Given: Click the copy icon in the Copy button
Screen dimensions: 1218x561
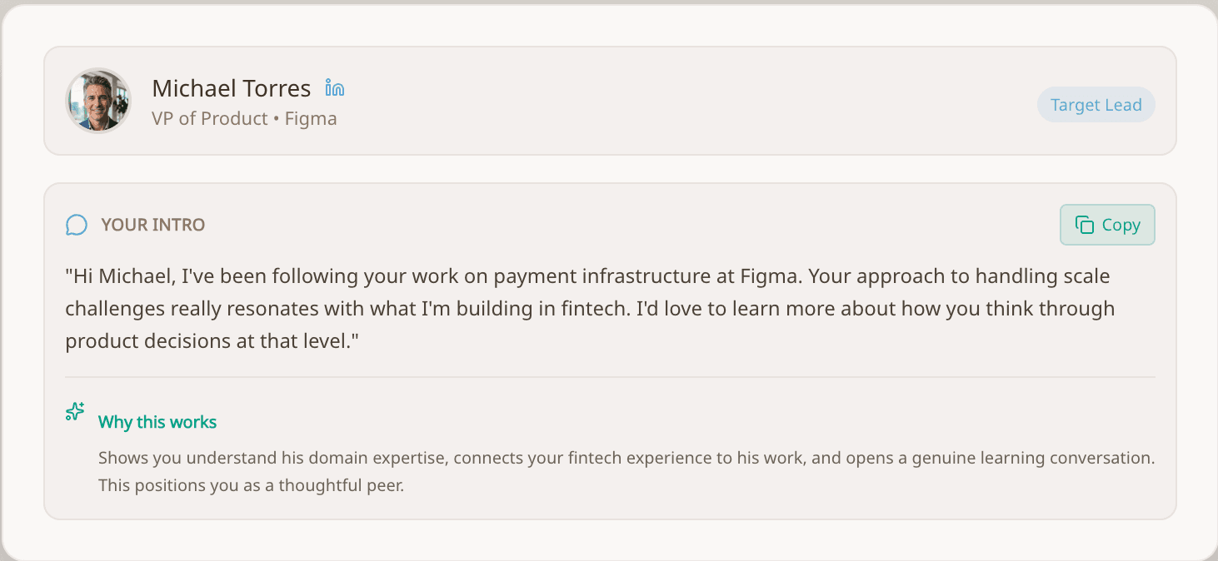Looking at the screenshot, I should 1084,225.
